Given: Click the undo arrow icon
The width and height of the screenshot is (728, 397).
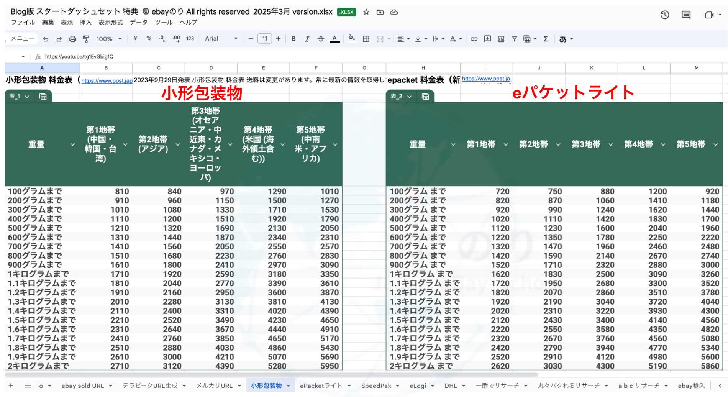Looking at the screenshot, I should (46, 39).
